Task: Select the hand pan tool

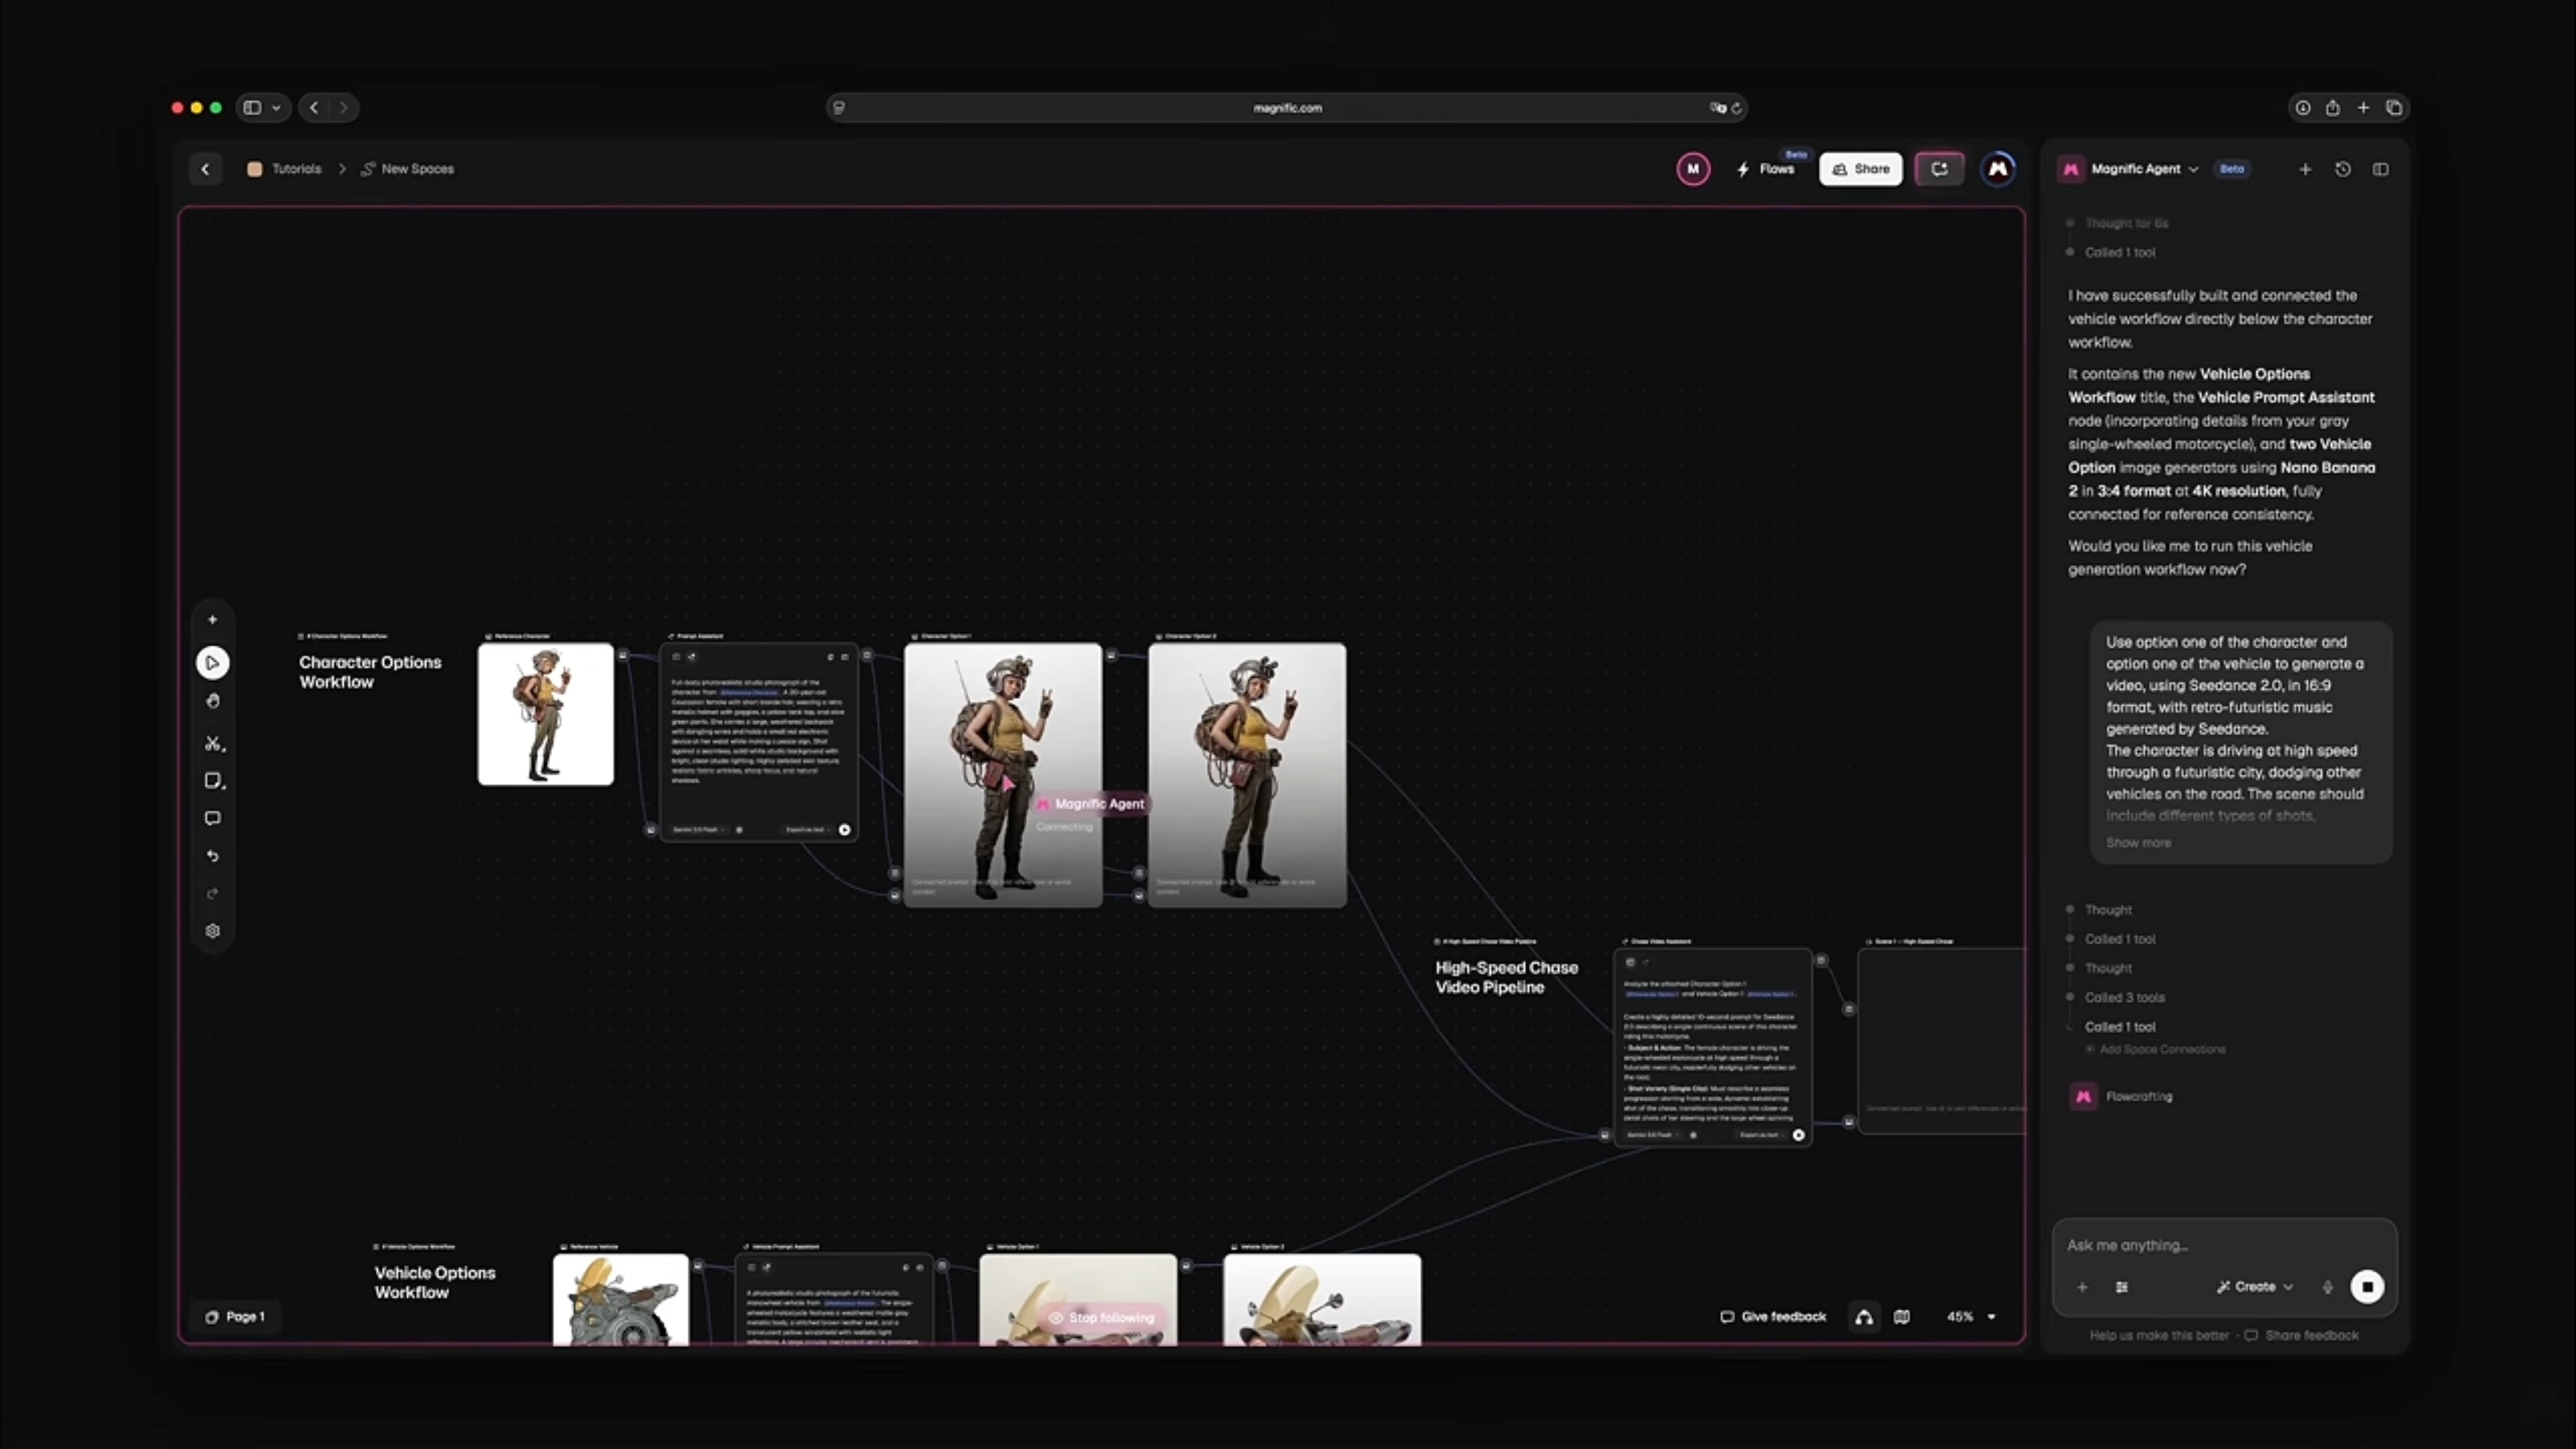Action: click(x=212, y=701)
